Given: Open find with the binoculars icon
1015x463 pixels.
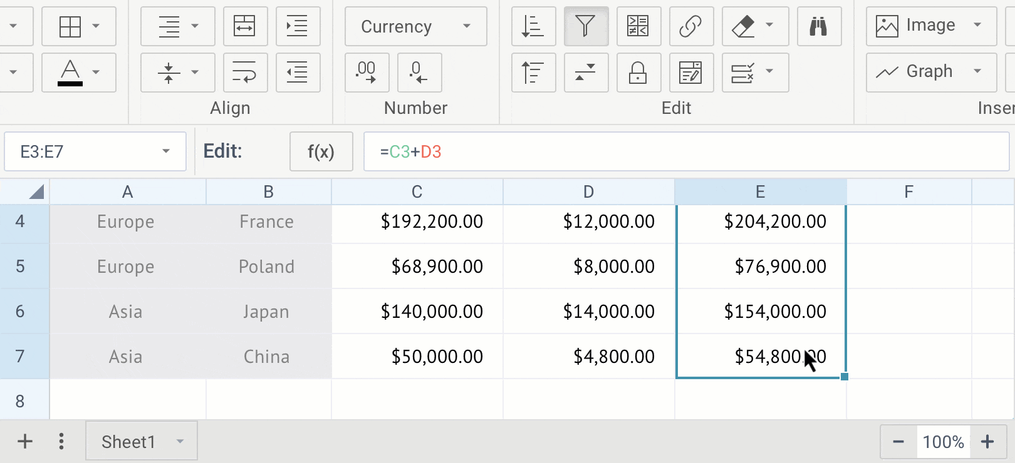Looking at the screenshot, I should click(818, 26).
